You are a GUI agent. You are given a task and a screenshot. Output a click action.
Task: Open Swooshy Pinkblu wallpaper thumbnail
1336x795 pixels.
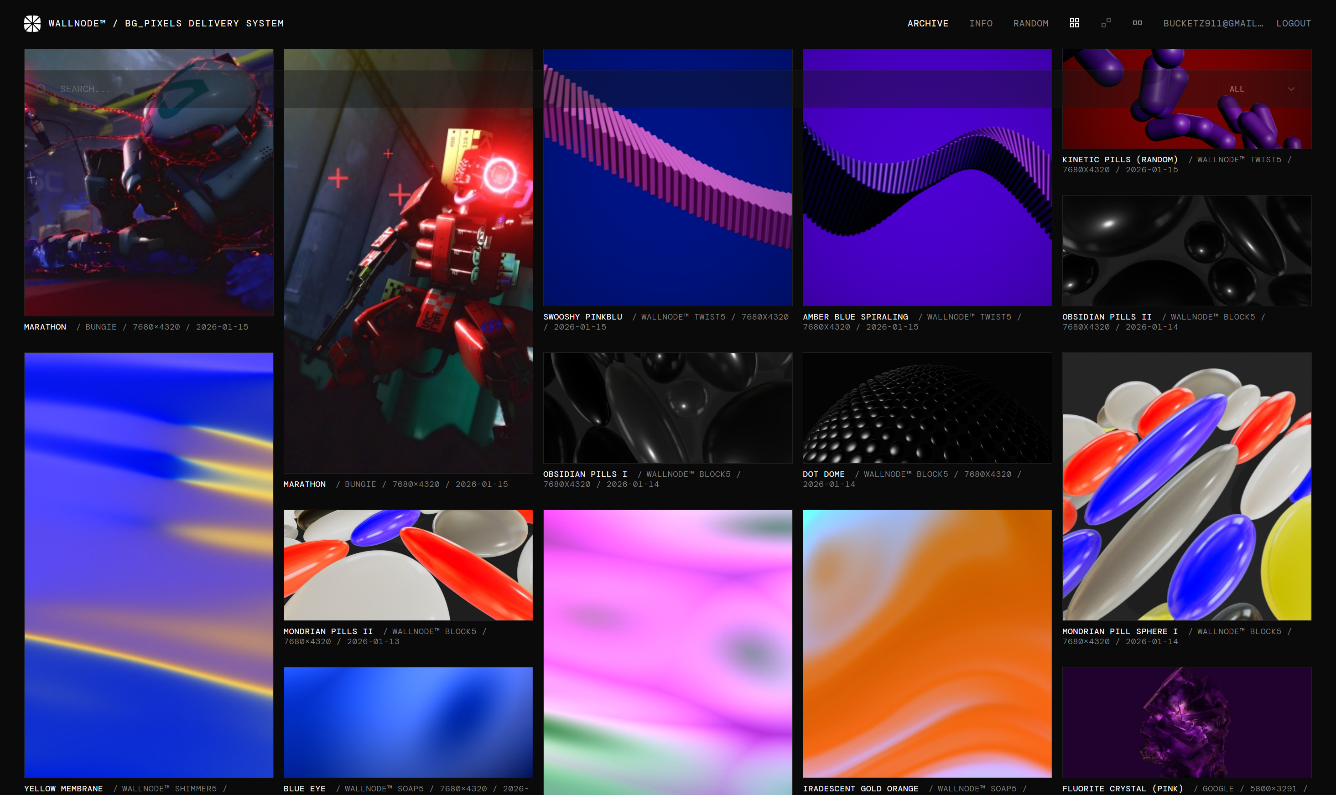667,204
